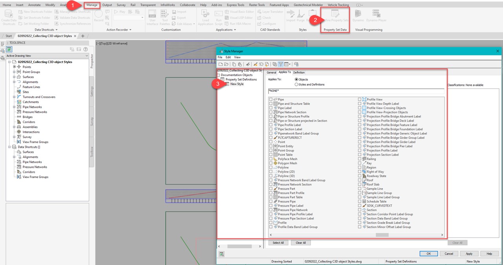Click the New Style icon with brush
Image resolution: width=503 pixels, height=265 pixels.
click(255, 64)
